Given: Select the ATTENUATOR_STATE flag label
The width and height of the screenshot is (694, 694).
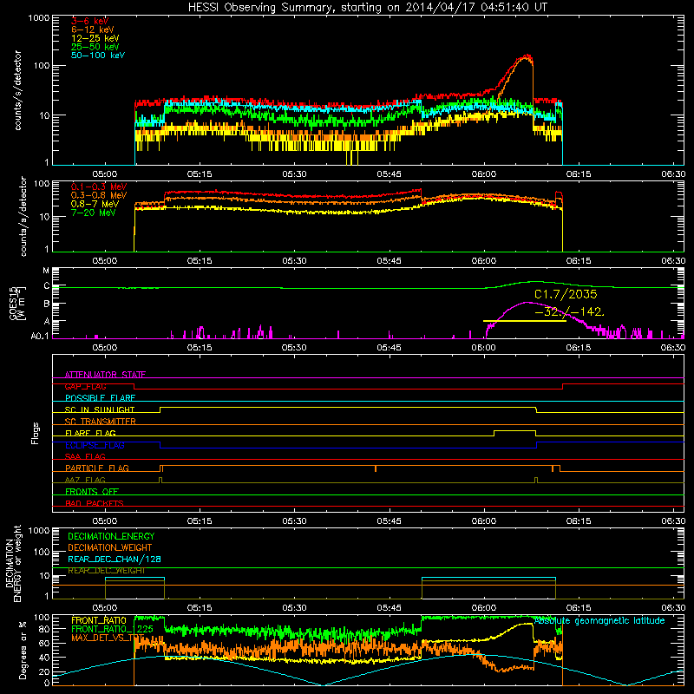Looking at the screenshot, I should tap(105, 375).
